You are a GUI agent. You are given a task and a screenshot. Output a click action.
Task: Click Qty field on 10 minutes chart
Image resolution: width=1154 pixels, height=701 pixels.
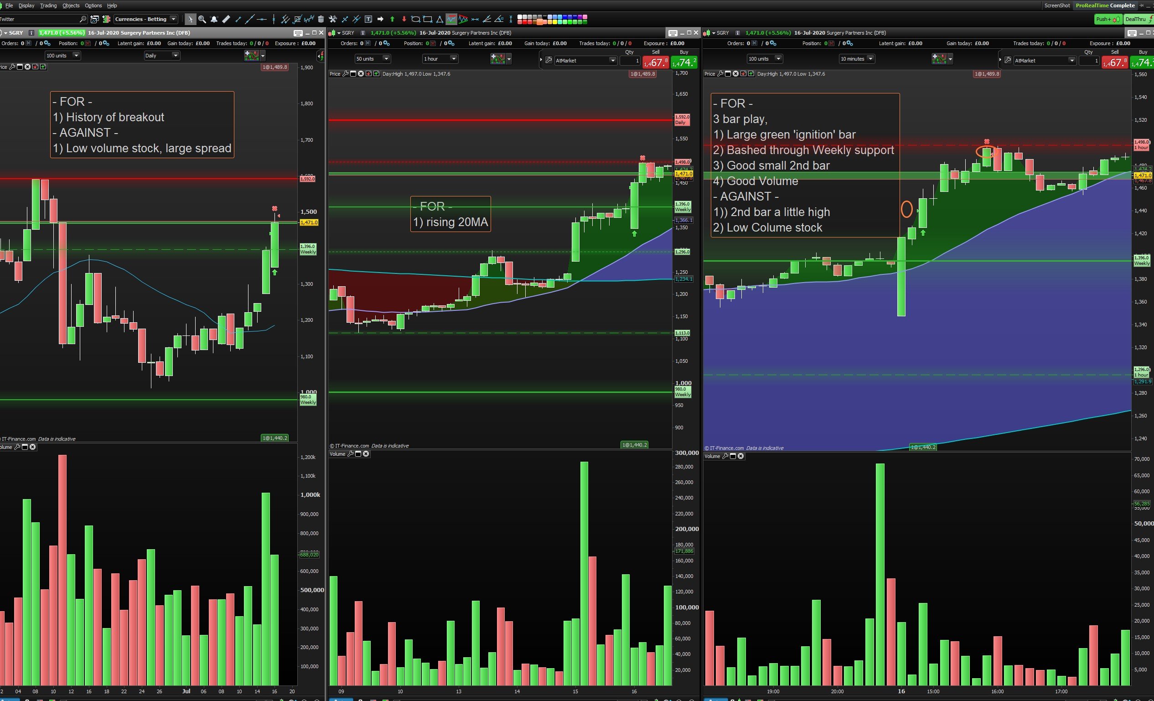[1089, 61]
